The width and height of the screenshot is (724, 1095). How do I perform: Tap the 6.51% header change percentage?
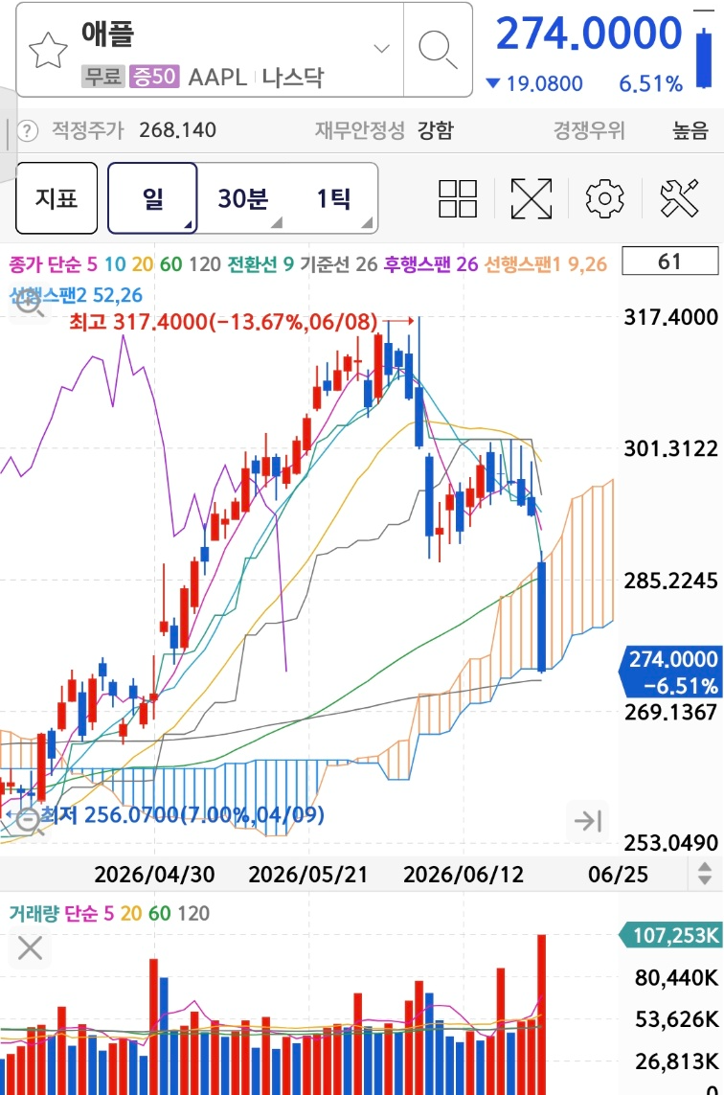click(650, 83)
